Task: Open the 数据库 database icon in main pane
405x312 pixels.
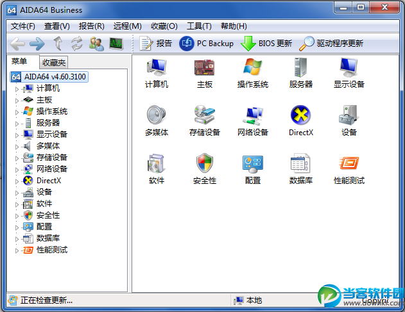Action: [x=300, y=163]
